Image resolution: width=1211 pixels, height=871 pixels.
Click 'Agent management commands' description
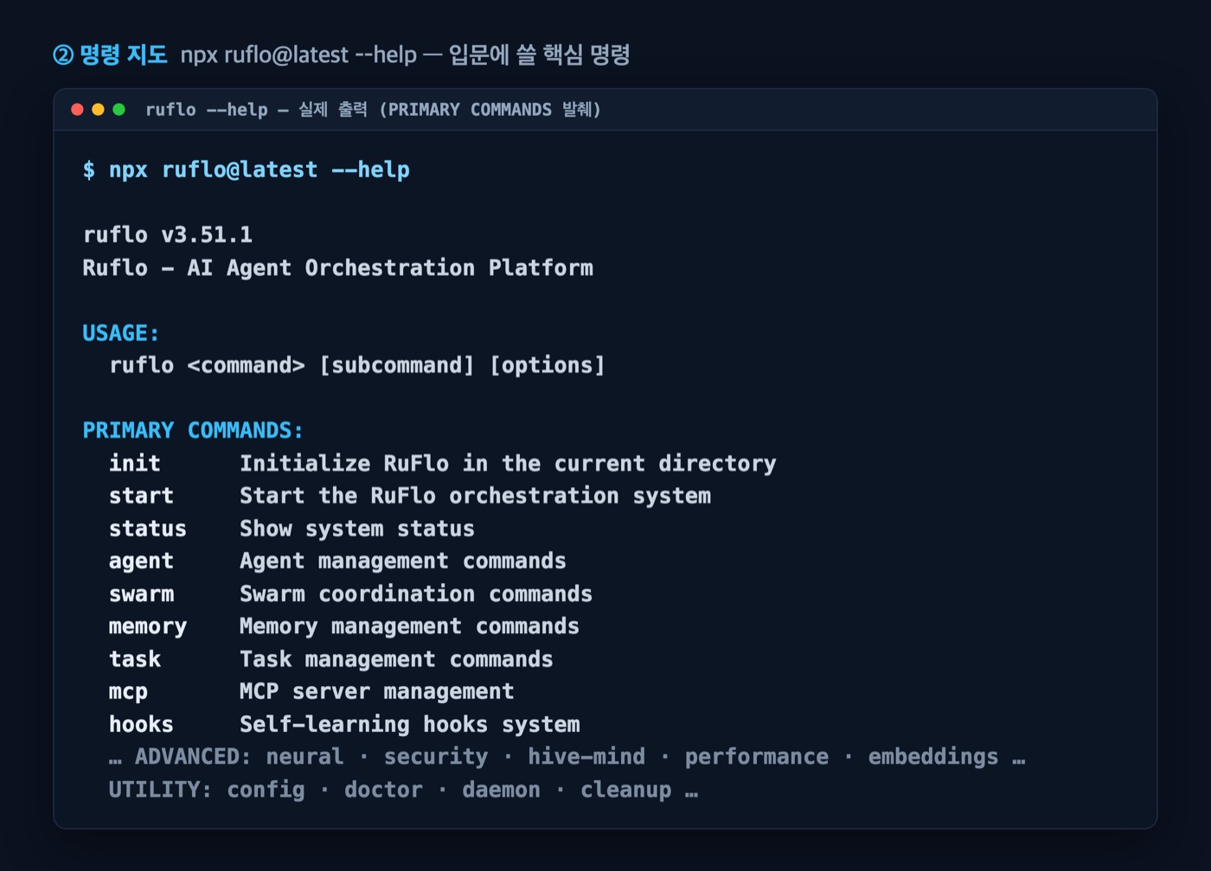click(x=403, y=561)
